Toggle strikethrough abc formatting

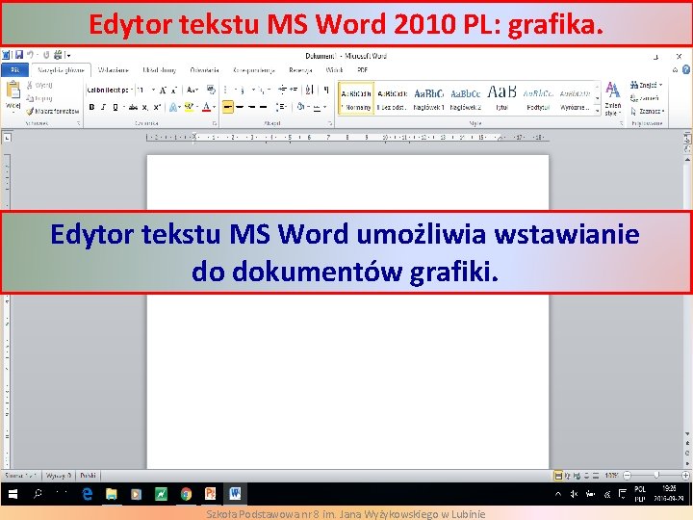tap(133, 107)
